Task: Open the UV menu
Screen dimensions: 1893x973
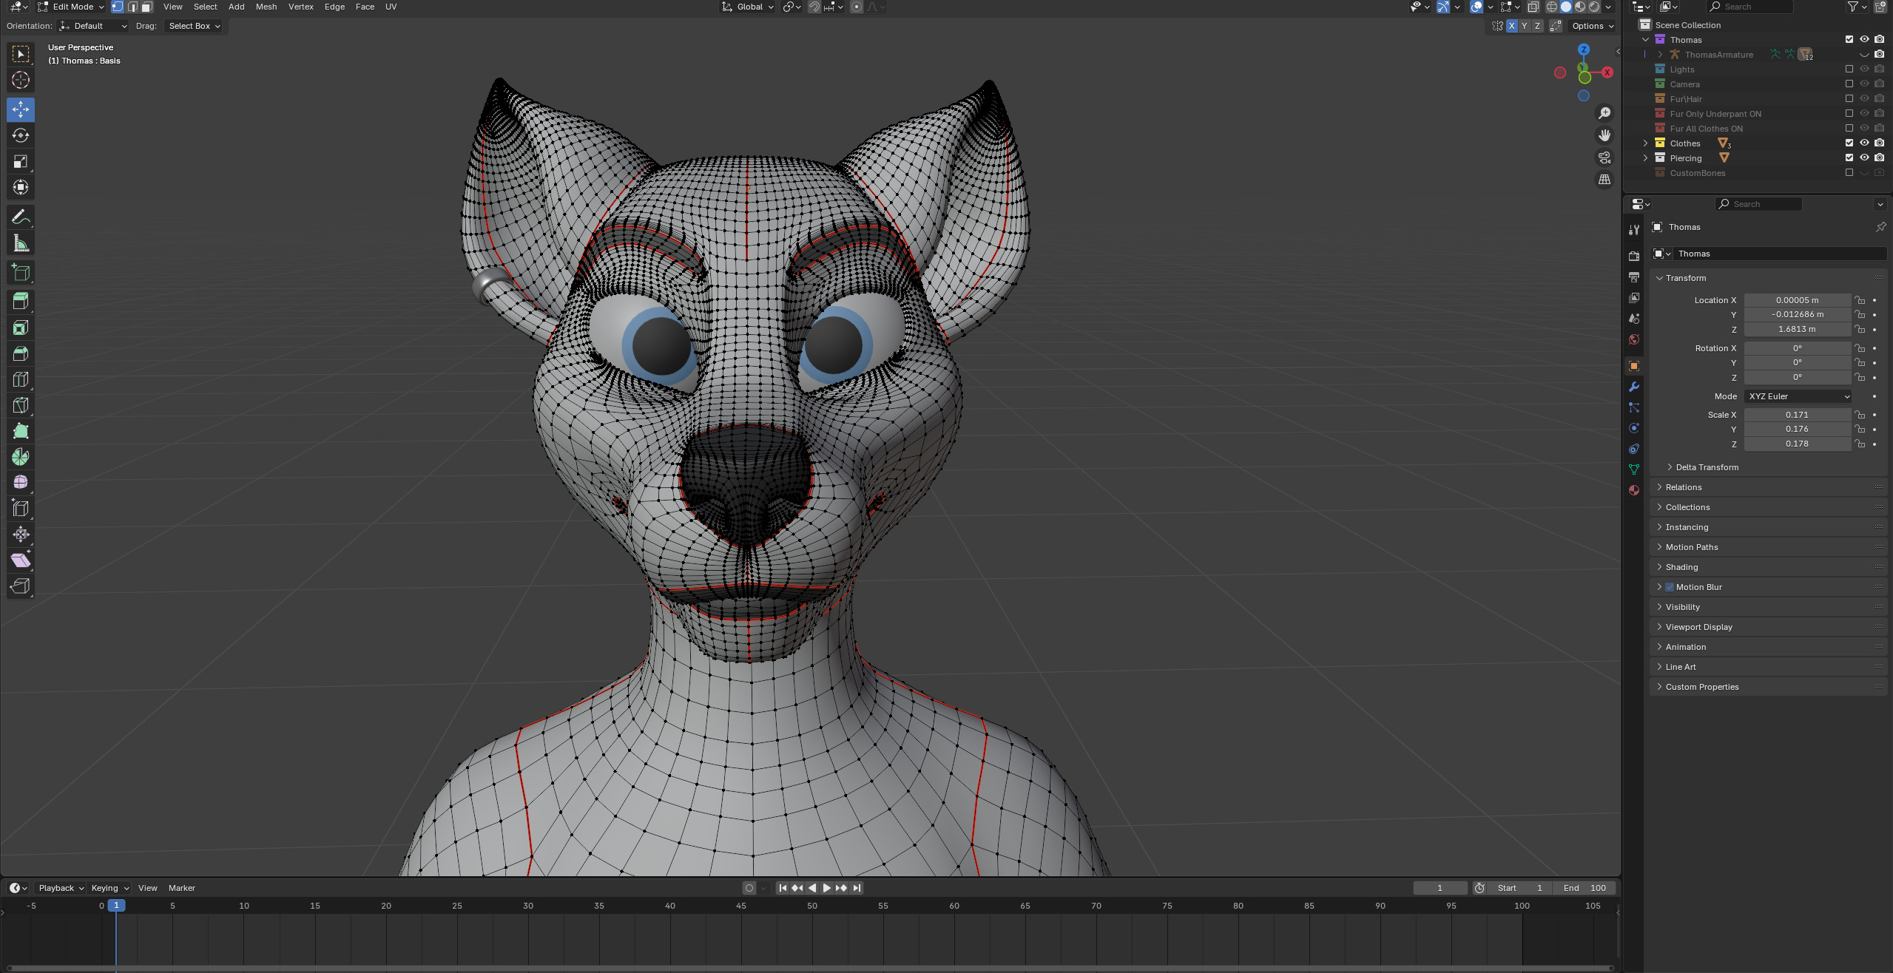Action: (391, 7)
